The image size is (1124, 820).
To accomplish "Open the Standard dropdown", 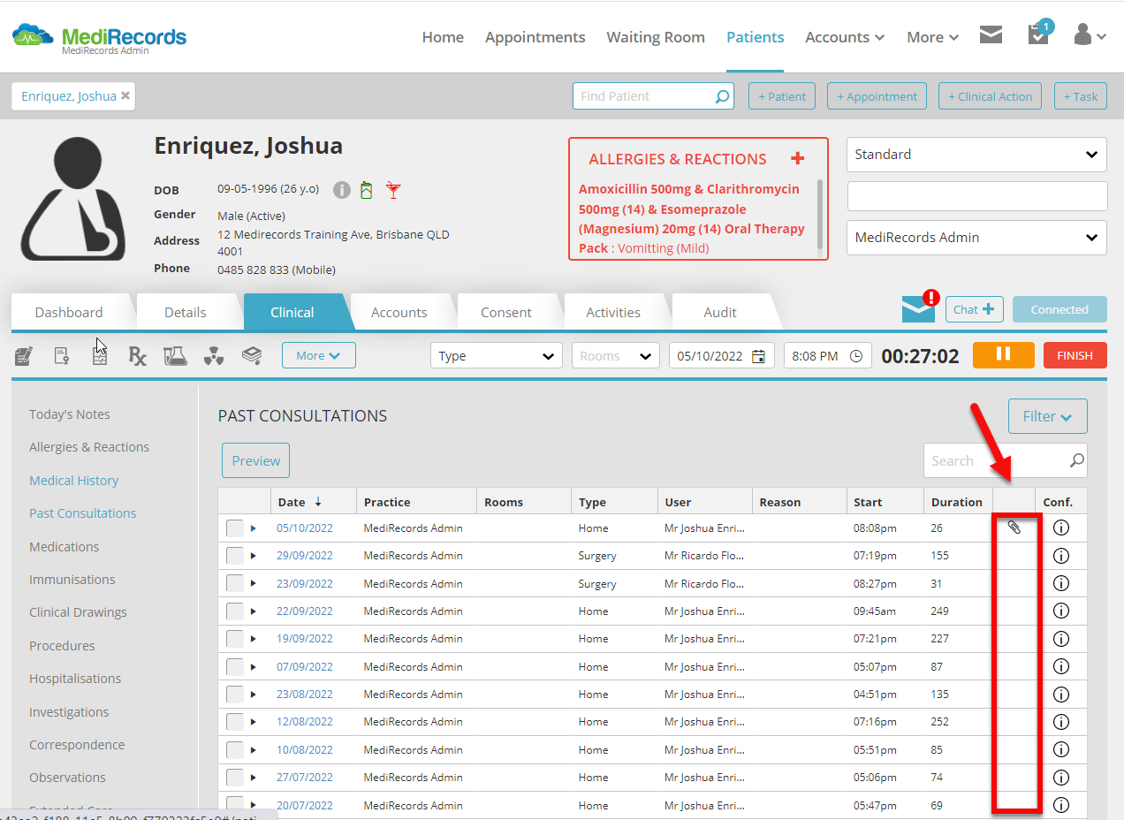I will tap(976, 155).
